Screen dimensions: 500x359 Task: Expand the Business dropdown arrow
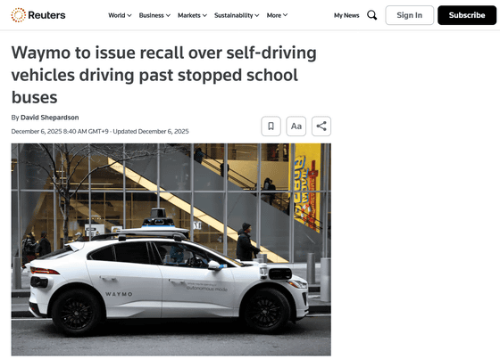click(x=168, y=15)
